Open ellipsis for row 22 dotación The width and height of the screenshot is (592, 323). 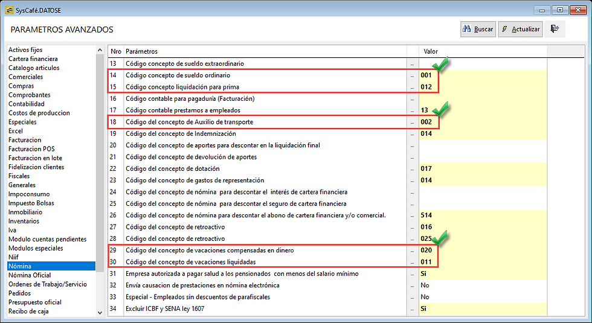tap(413, 168)
